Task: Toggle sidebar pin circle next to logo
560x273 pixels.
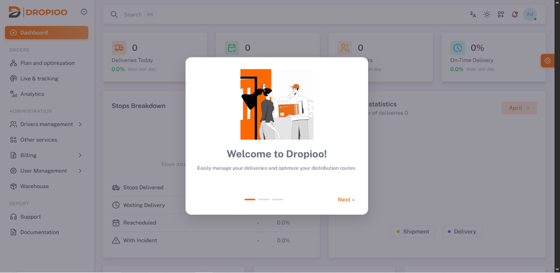Action: (x=84, y=12)
